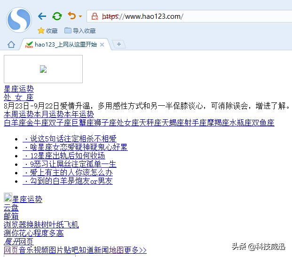Open 导入收藏 folder in bookmarks bar
Image resolution: width=292 pixels, height=257 pixels.
point(80,31)
